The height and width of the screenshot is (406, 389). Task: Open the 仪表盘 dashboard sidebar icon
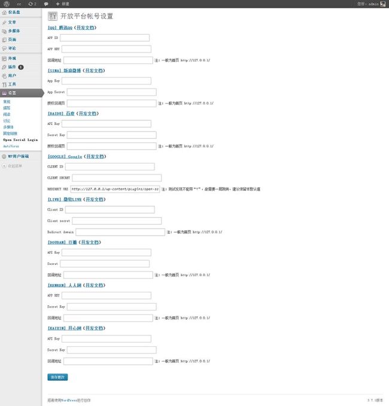[x=4, y=13]
